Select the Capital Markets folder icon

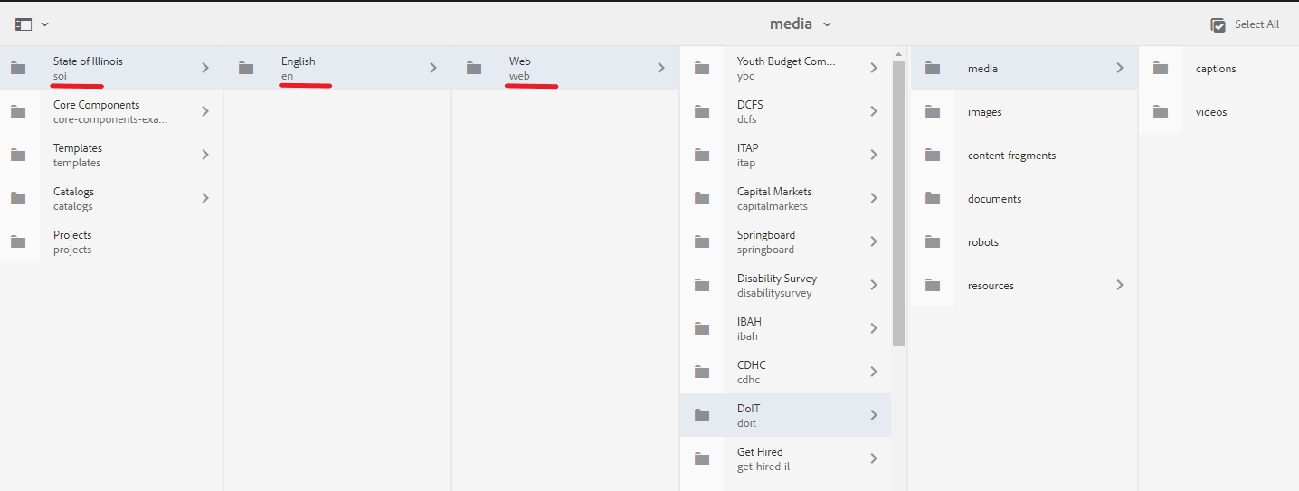click(x=702, y=198)
